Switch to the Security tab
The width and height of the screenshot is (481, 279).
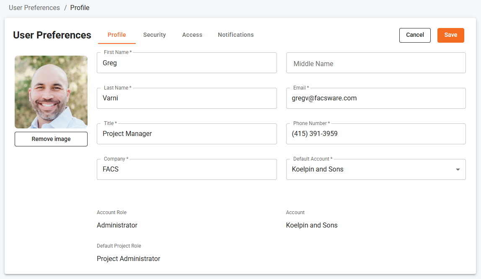(x=154, y=35)
